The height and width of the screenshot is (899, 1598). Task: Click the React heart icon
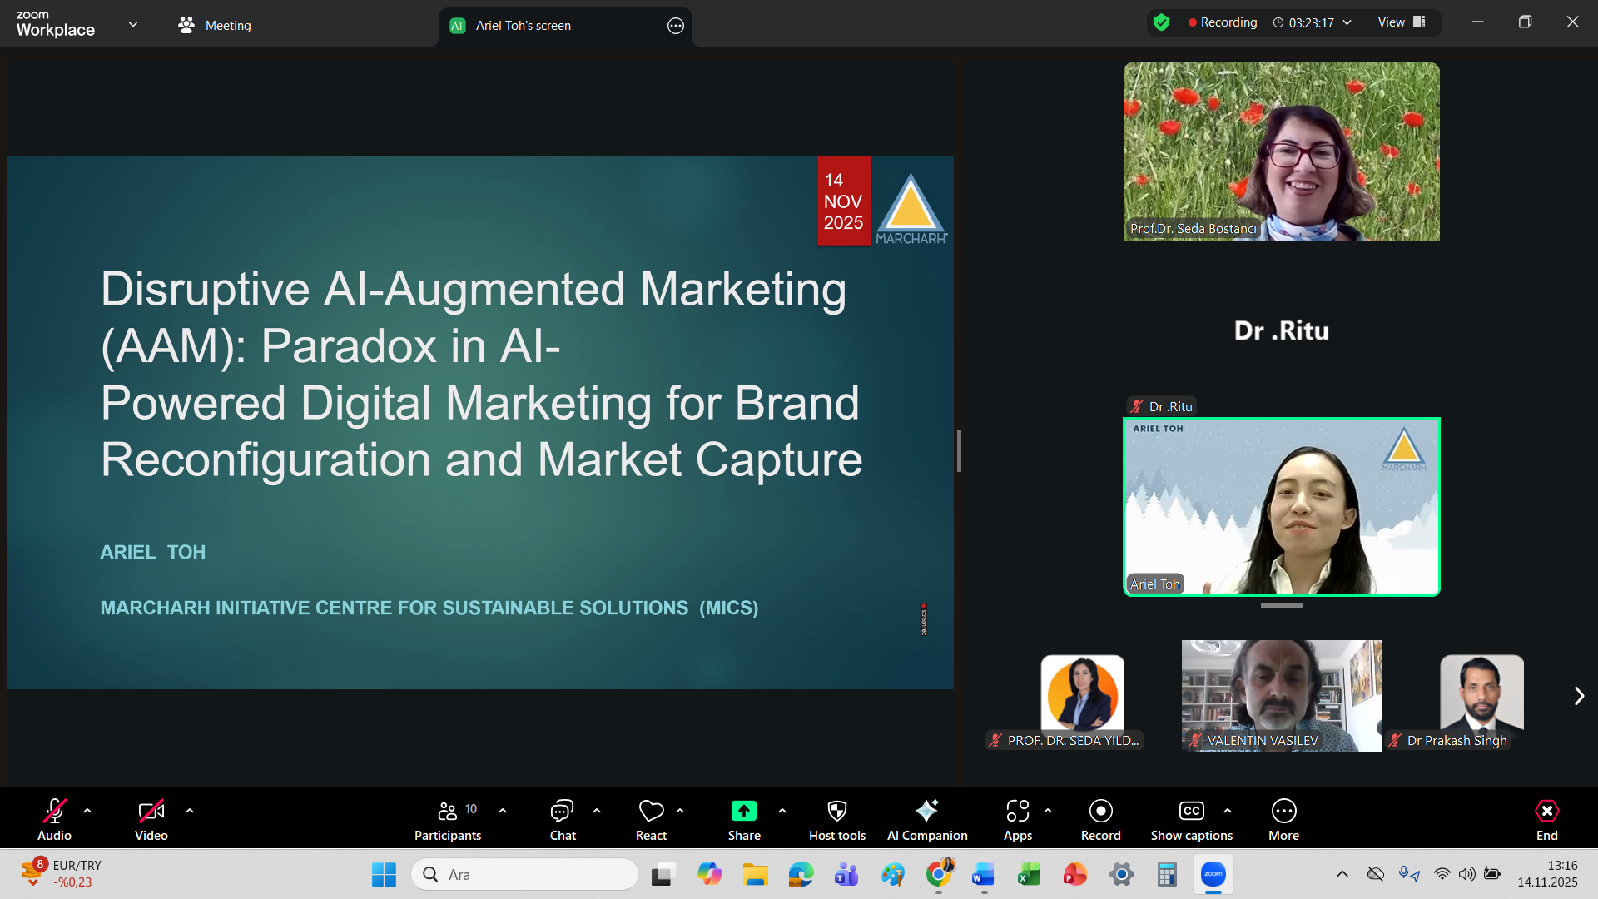pyautogui.click(x=651, y=811)
